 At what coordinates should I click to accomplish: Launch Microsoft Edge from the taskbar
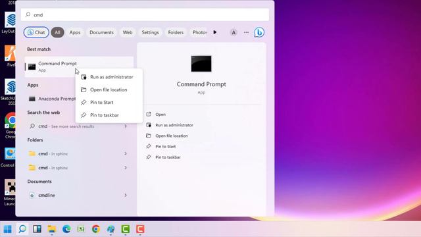66,229
